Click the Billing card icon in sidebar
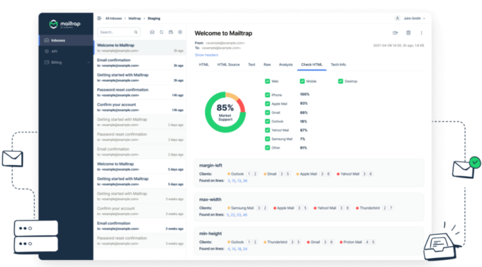Image resolution: width=482 pixels, height=267 pixels. click(46, 62)
